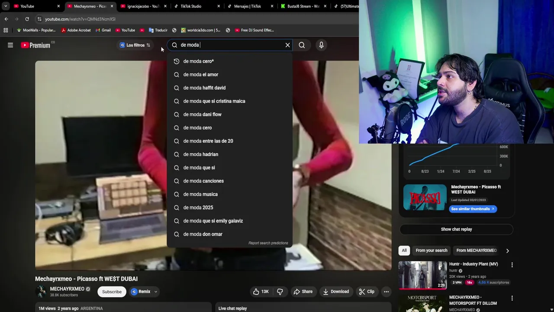The image size is (554, 312).
Task: Switch to the TikTok Studio tab
Action: [x=191, y=6]
